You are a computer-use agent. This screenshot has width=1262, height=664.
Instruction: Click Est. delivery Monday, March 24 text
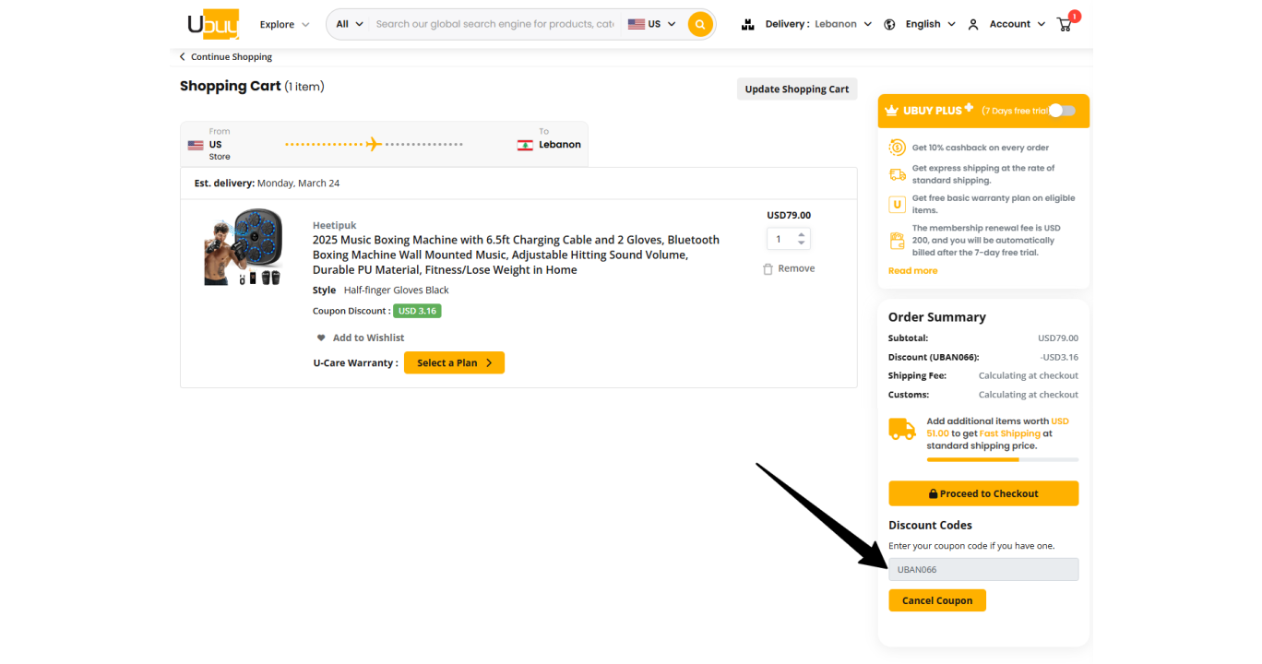(267, 184)
